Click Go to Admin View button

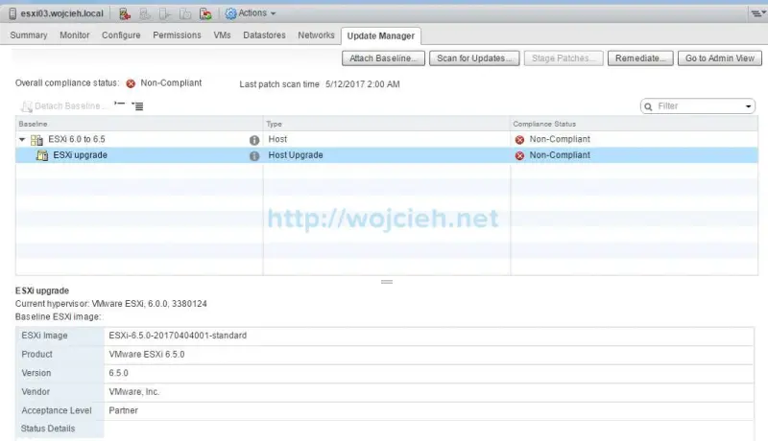pos(719,58)
